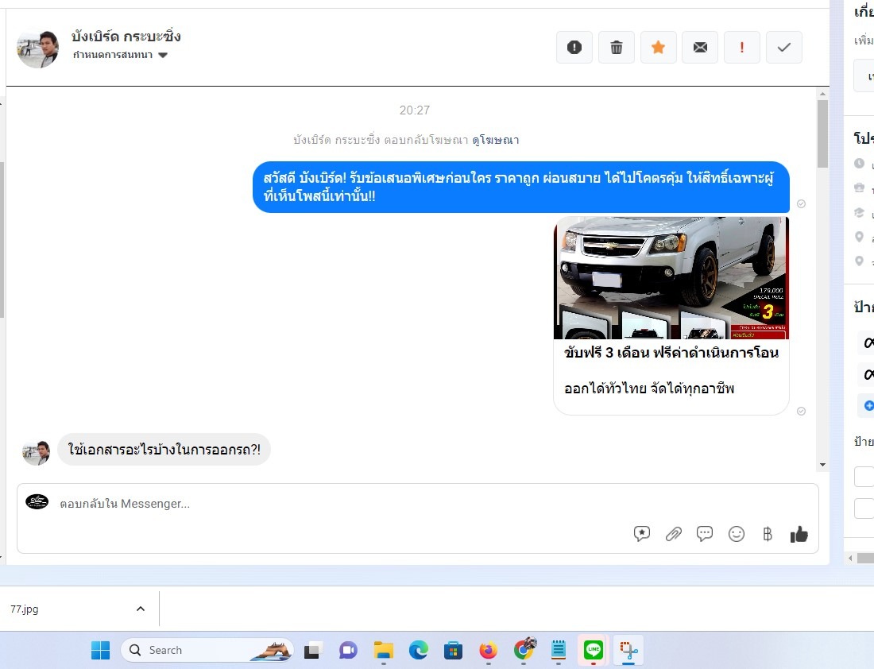Click the paperclip attach file icon
Image resolution: width=874 pixels, height=669 pixels.
(674, 534)
